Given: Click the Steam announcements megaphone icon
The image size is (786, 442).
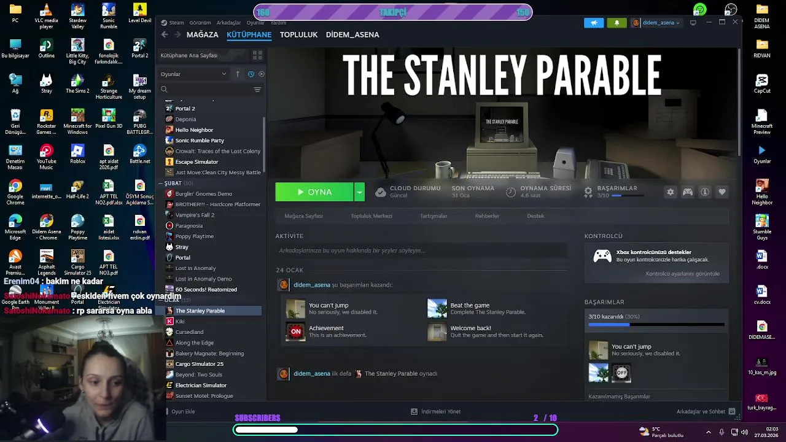Looking at the screenshot, I should coord(594,23).
